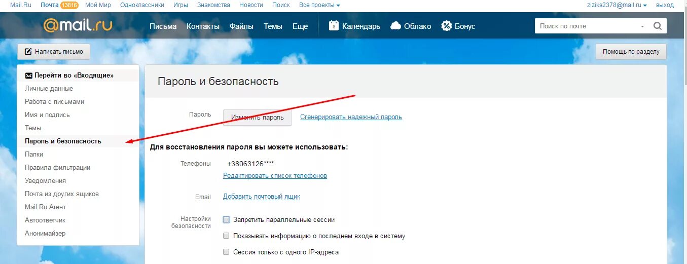Click the 13816 unread mail counter badge
Screen dimensions: 687x264
pos(69,5)
